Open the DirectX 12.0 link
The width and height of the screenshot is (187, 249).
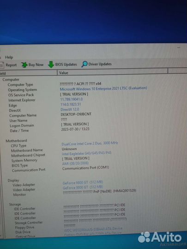(x=70, y=109)
